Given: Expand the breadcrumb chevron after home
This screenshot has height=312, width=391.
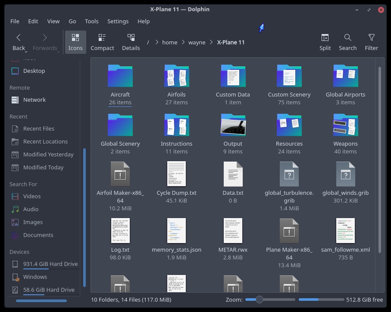Looking at the screenshot, I should (183, 42).
